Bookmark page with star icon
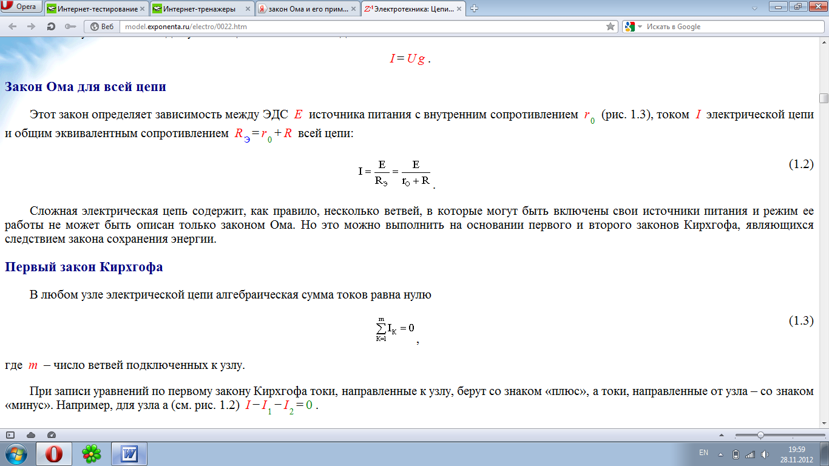Screen dimensions: 829x466 611,27
